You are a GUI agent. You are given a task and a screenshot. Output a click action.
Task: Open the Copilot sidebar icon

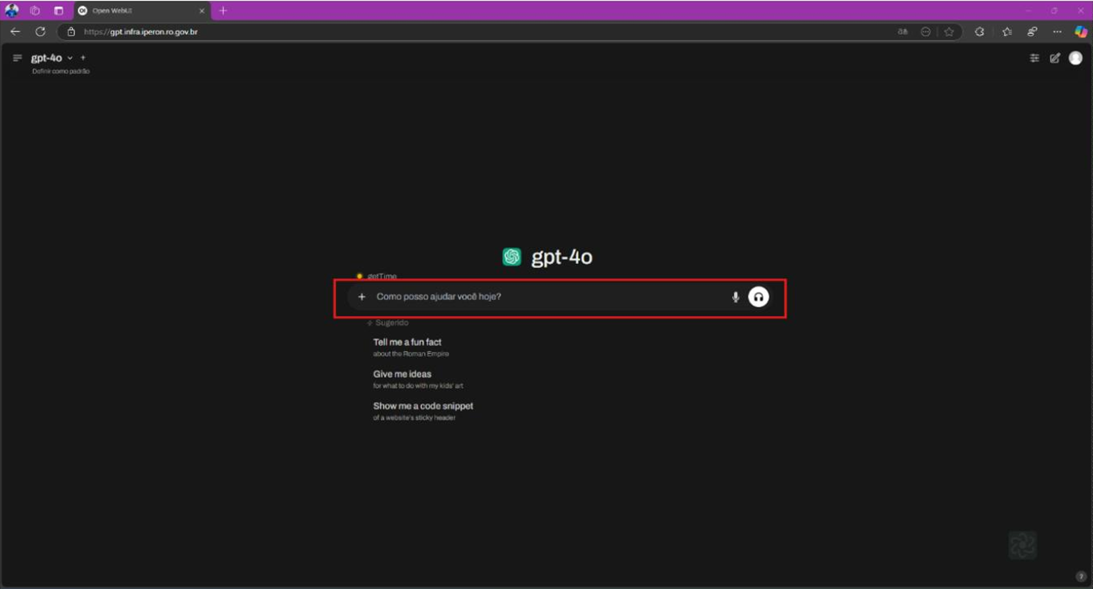[x=1081, y=32]
